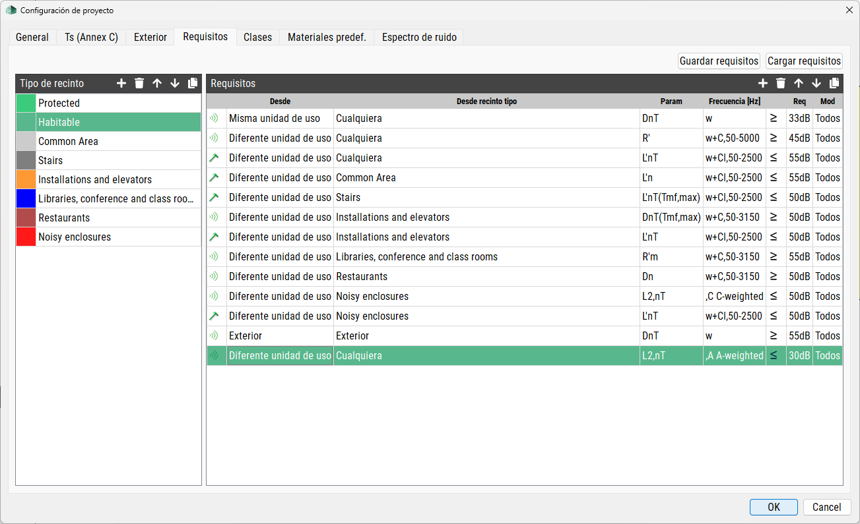Click the orange Installations and elevators swatch
Screen dimensions: 860x524
[x=26, y=179]
